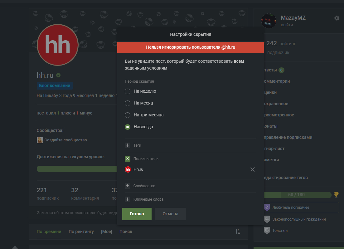Click MazayMZ profile avatar

pos(269,21)
